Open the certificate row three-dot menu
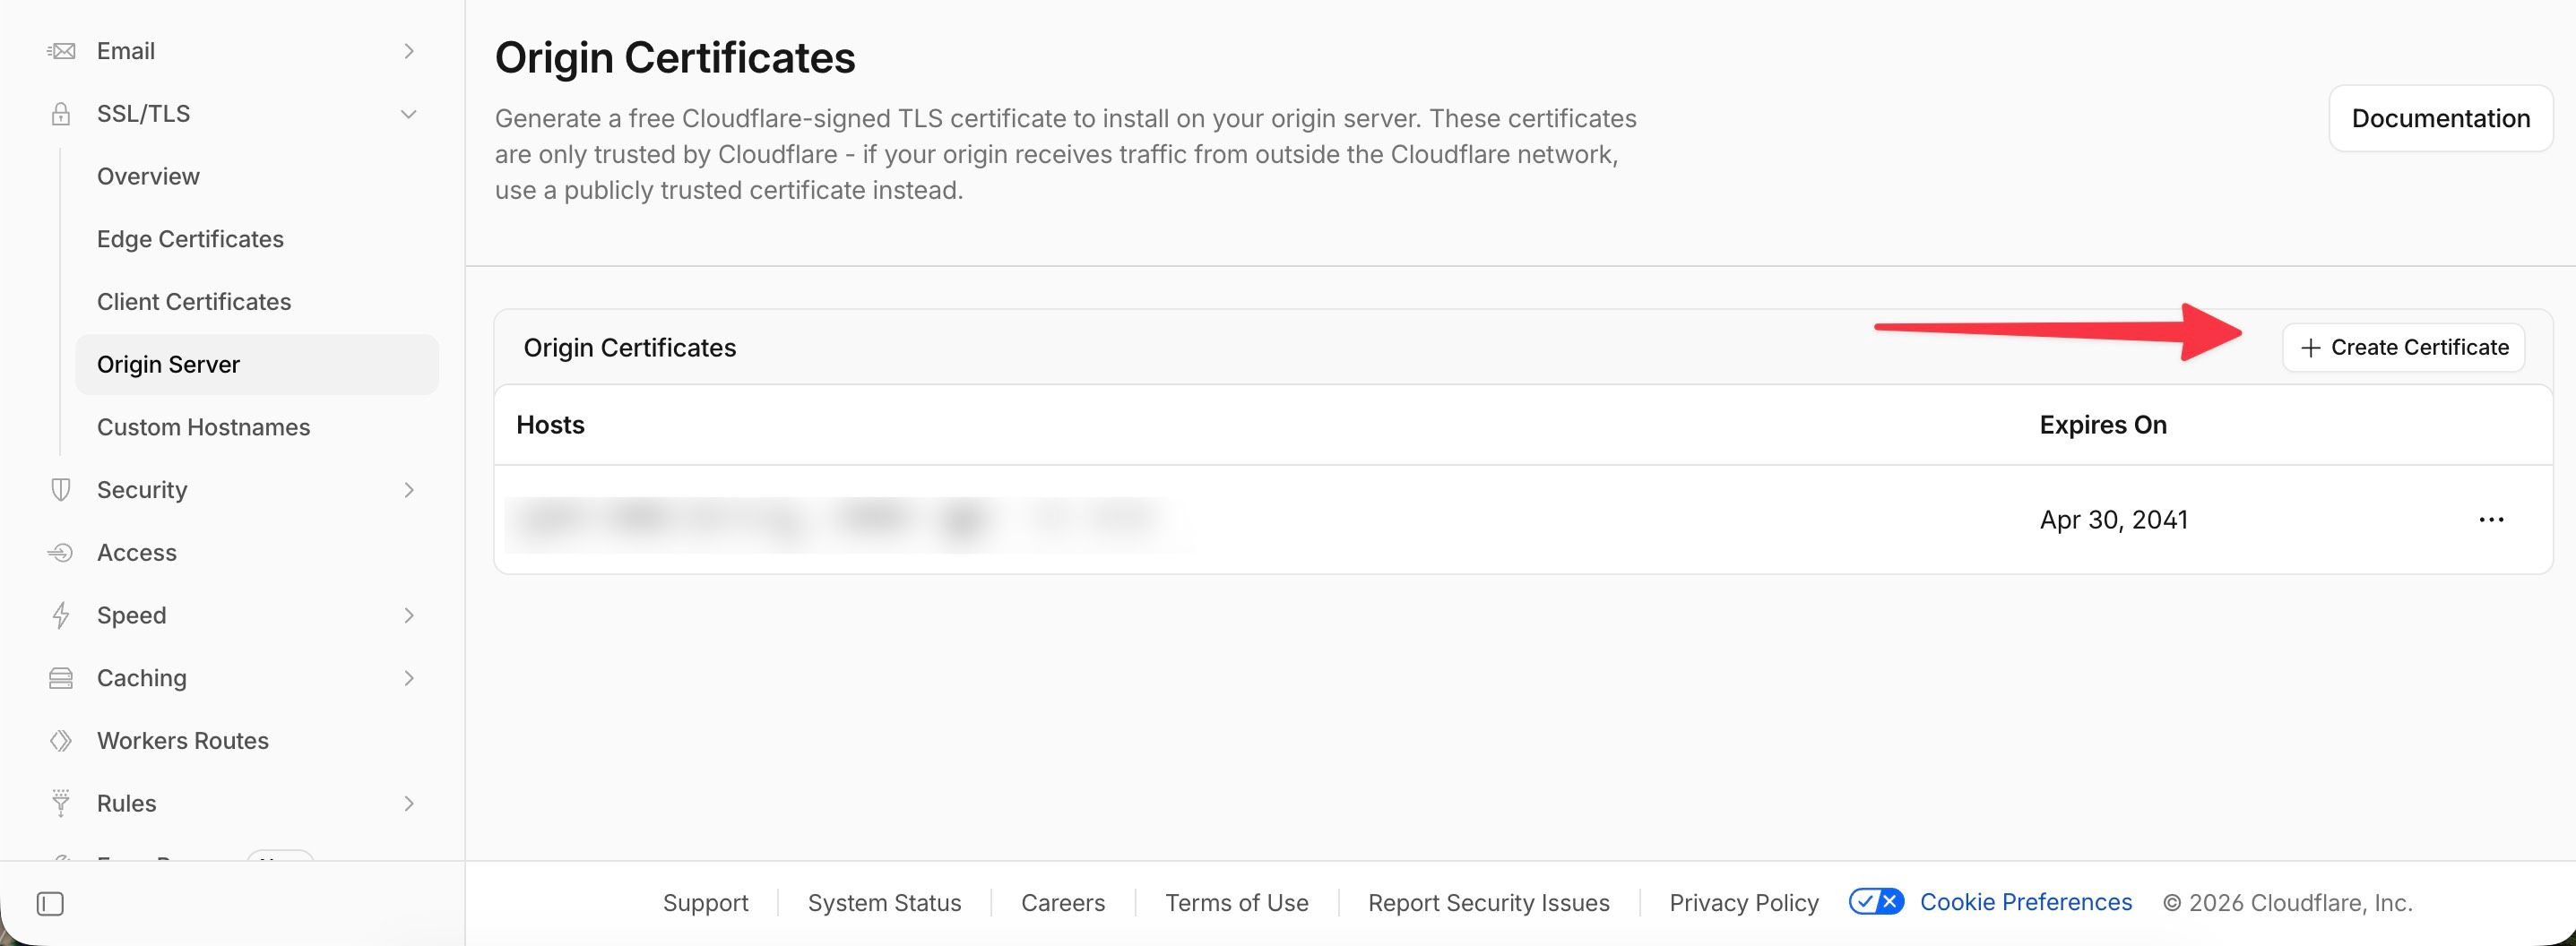The image size is (2576, 946). click(x=2491, y=520)
